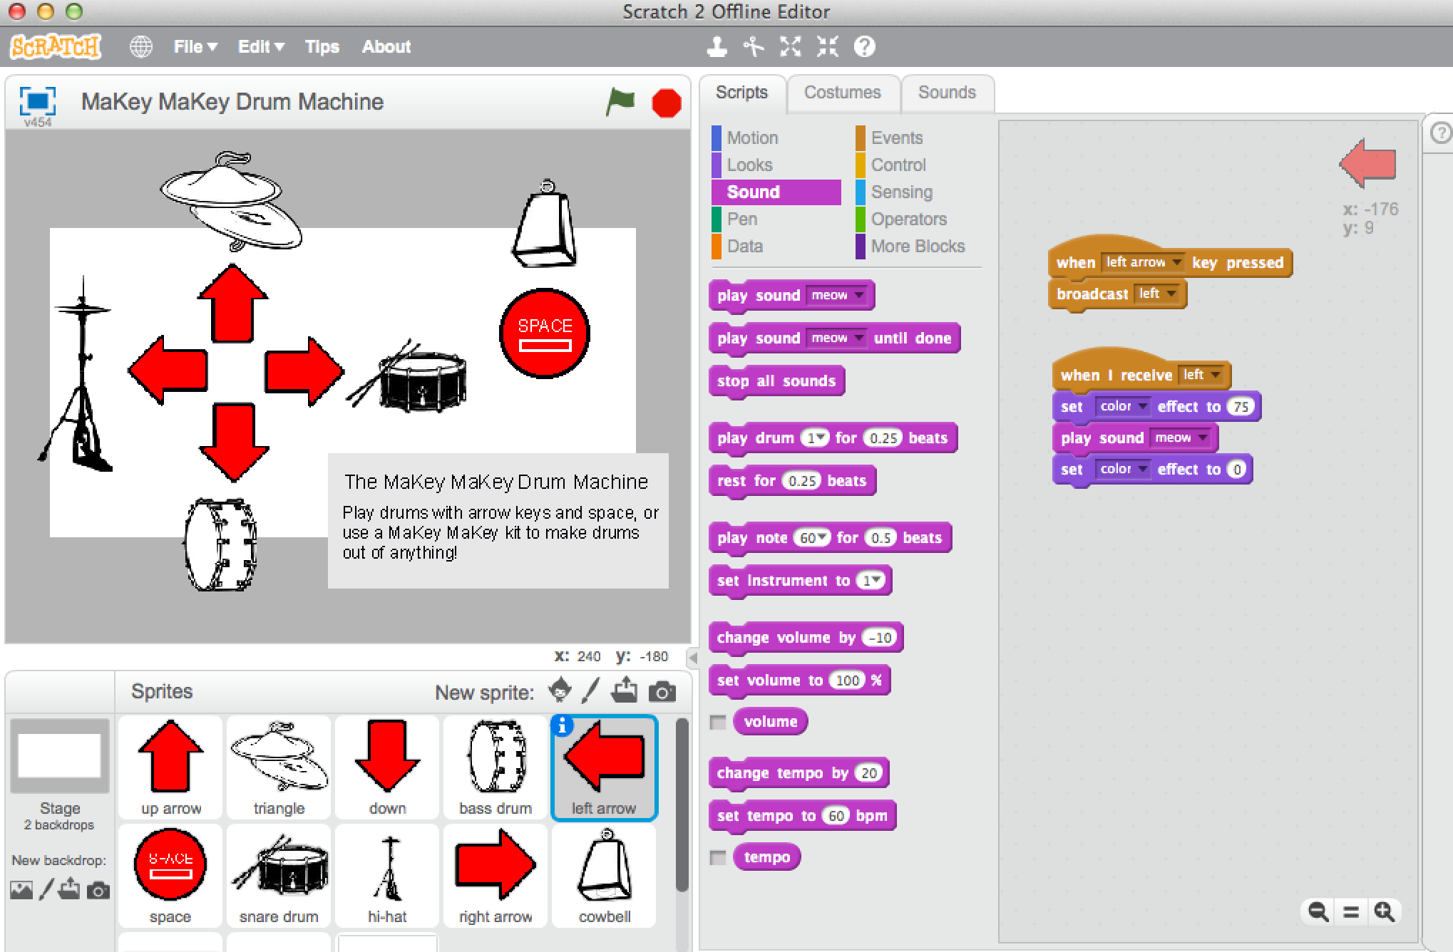
Task: Open Block Help via the question mark icon
Action: coord(863,46)
